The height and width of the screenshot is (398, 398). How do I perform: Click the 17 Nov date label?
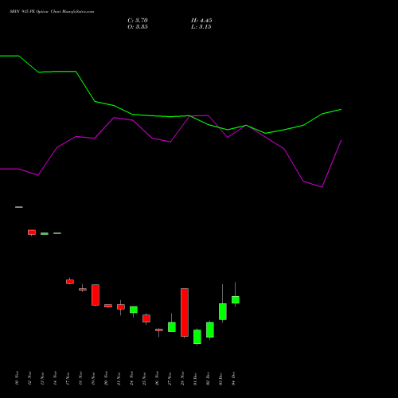[x=68, y=378]
